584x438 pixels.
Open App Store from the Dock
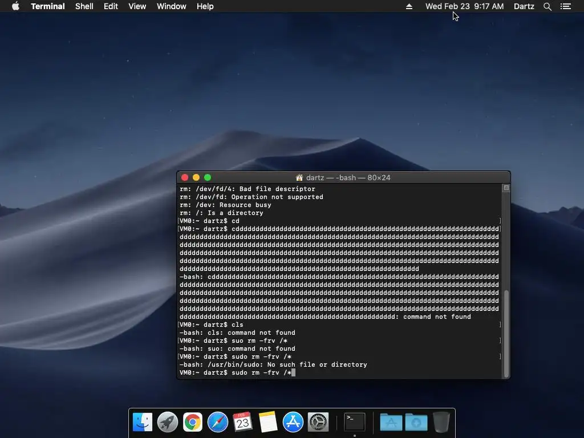(x=293, y=423)
